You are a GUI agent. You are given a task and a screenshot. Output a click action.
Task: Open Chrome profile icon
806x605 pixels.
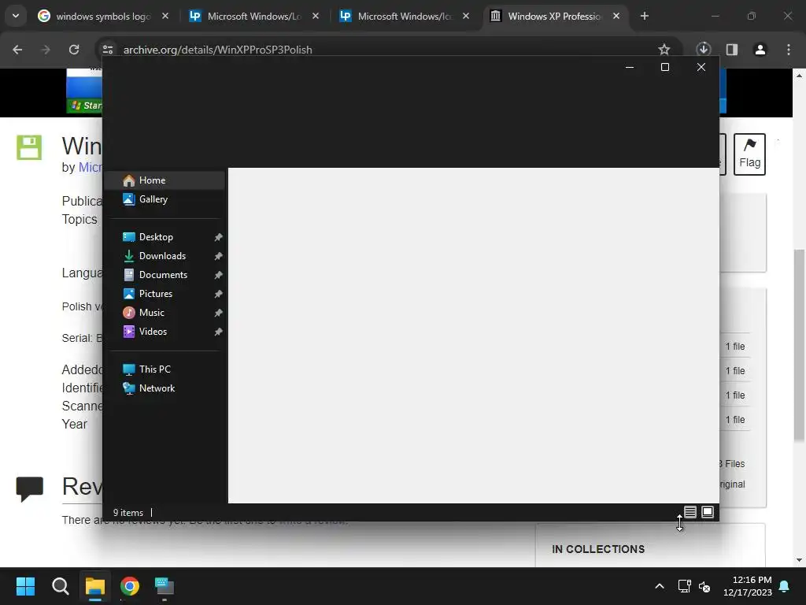coord(760,50)
